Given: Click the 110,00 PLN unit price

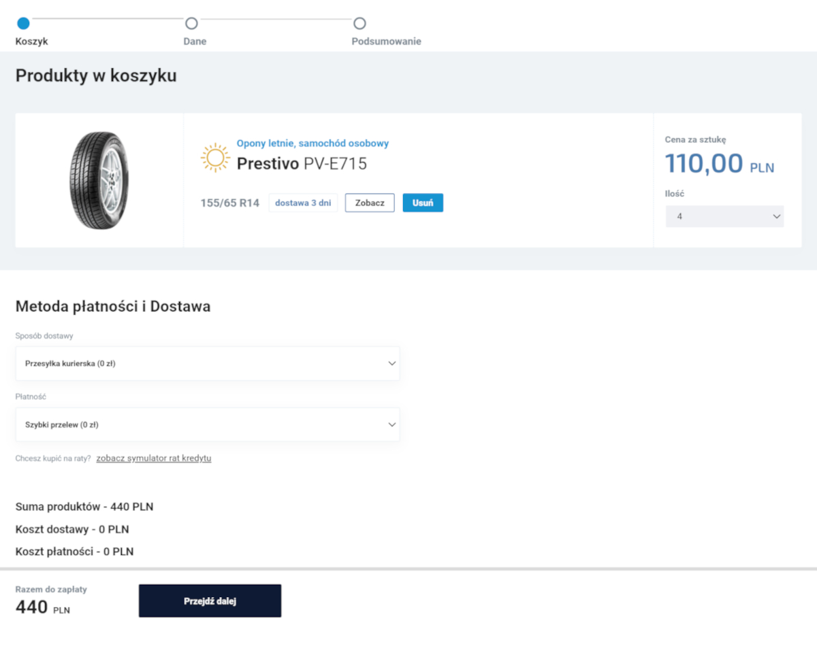Looking at the screenshot, I should coord(719,164).
